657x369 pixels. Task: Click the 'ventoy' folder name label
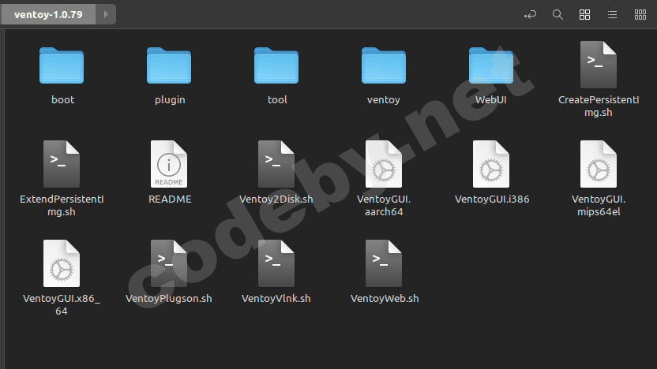[384, 100]
